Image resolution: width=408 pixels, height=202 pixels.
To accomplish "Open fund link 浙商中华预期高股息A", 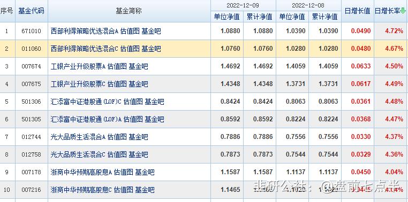I will coord(81,172).
